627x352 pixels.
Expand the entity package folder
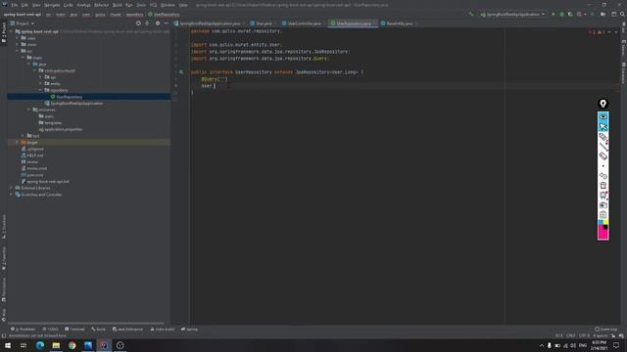pyautogui.click(x=41, y=84)
